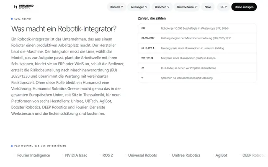Click the 'Zahlen, die zählen' heading

[152, 18]
